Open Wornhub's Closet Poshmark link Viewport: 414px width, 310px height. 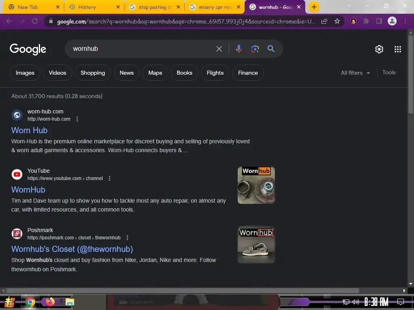[72, 249]
